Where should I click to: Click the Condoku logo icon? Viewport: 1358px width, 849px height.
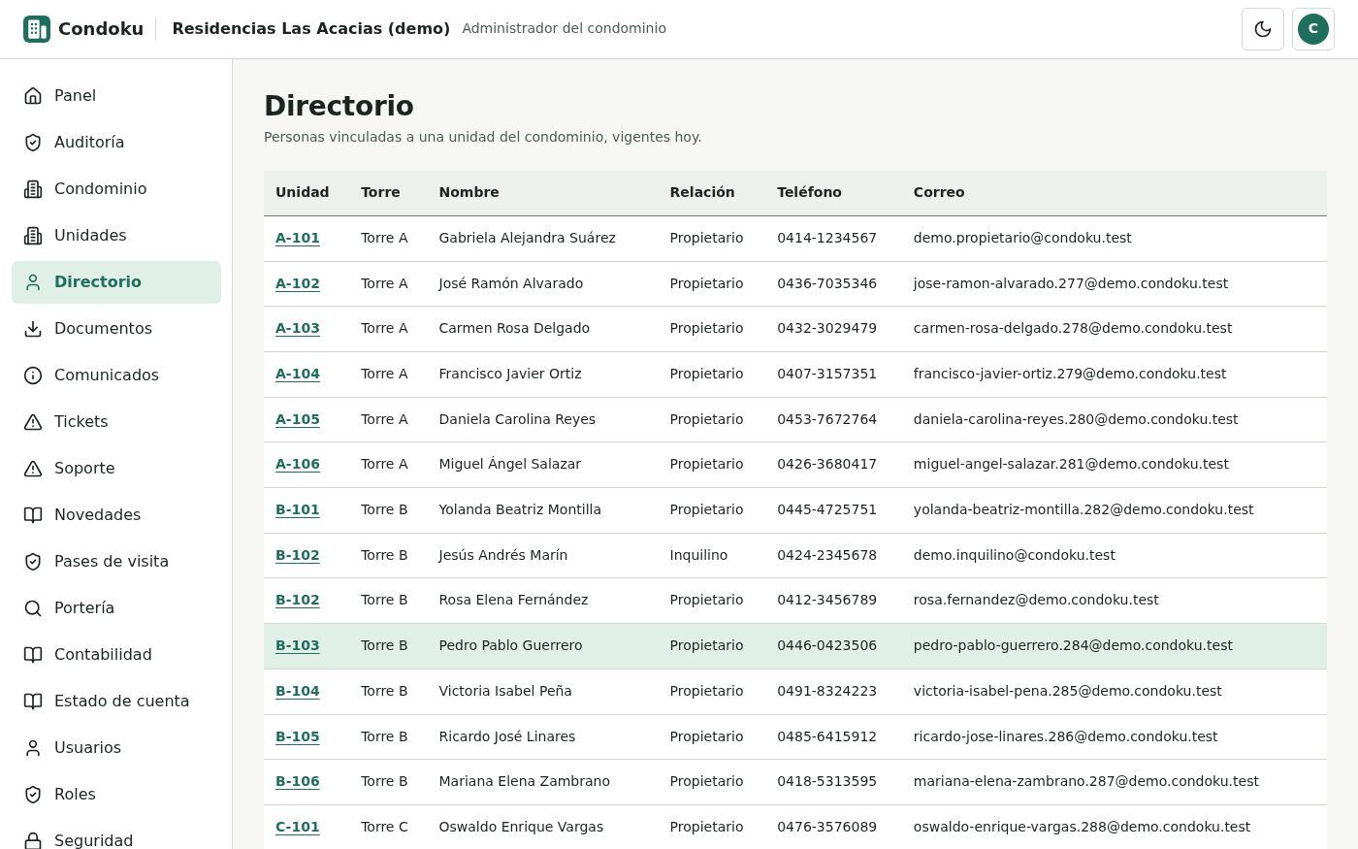click(37, 29)
